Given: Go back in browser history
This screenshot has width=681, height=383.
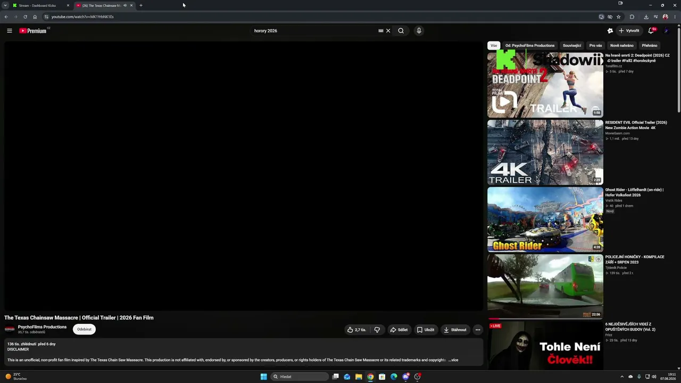Looking at the screenshot, I should [x=6, y=16].
